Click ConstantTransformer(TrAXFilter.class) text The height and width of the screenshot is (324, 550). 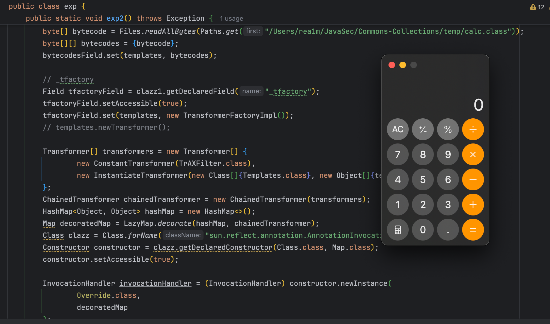(x=172, y=163)
